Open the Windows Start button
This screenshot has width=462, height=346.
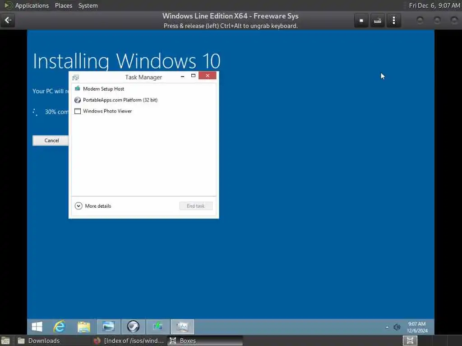click(37, 327)
